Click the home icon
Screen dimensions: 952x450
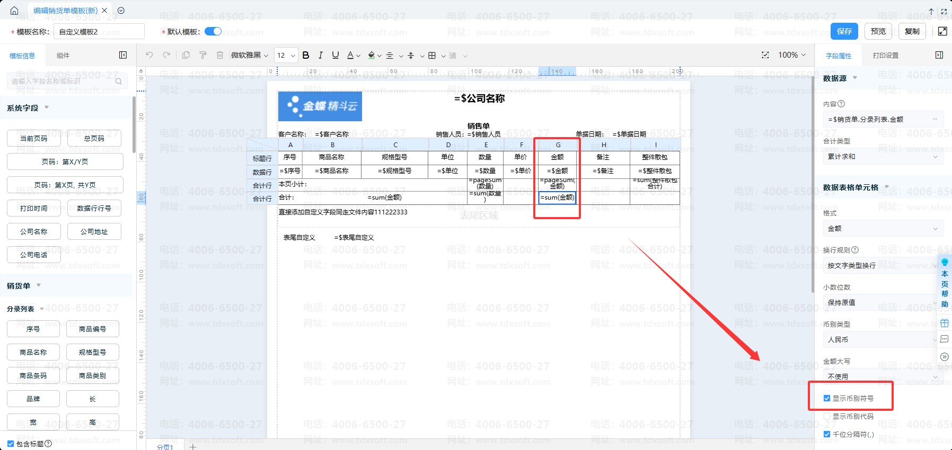14,11
